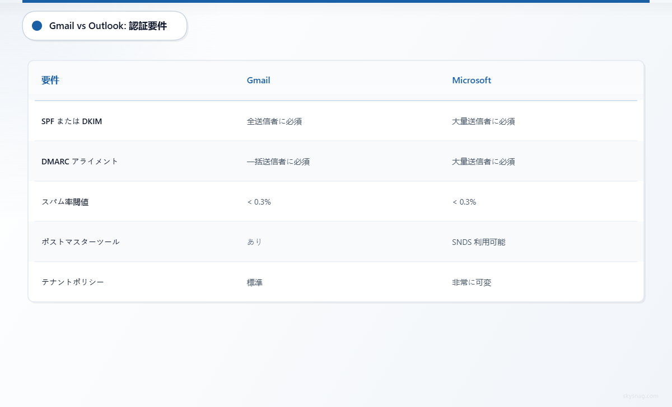672x407 pixels.
Task: Click the "全送信者に必須" cell
Action: pos(274,121)
